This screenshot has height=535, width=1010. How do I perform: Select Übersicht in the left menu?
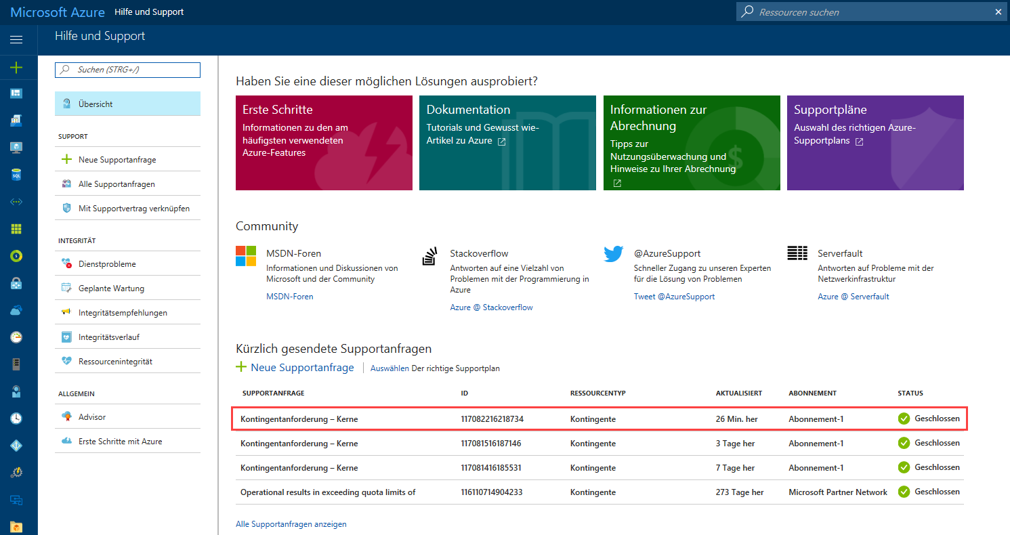pos(127,104)
